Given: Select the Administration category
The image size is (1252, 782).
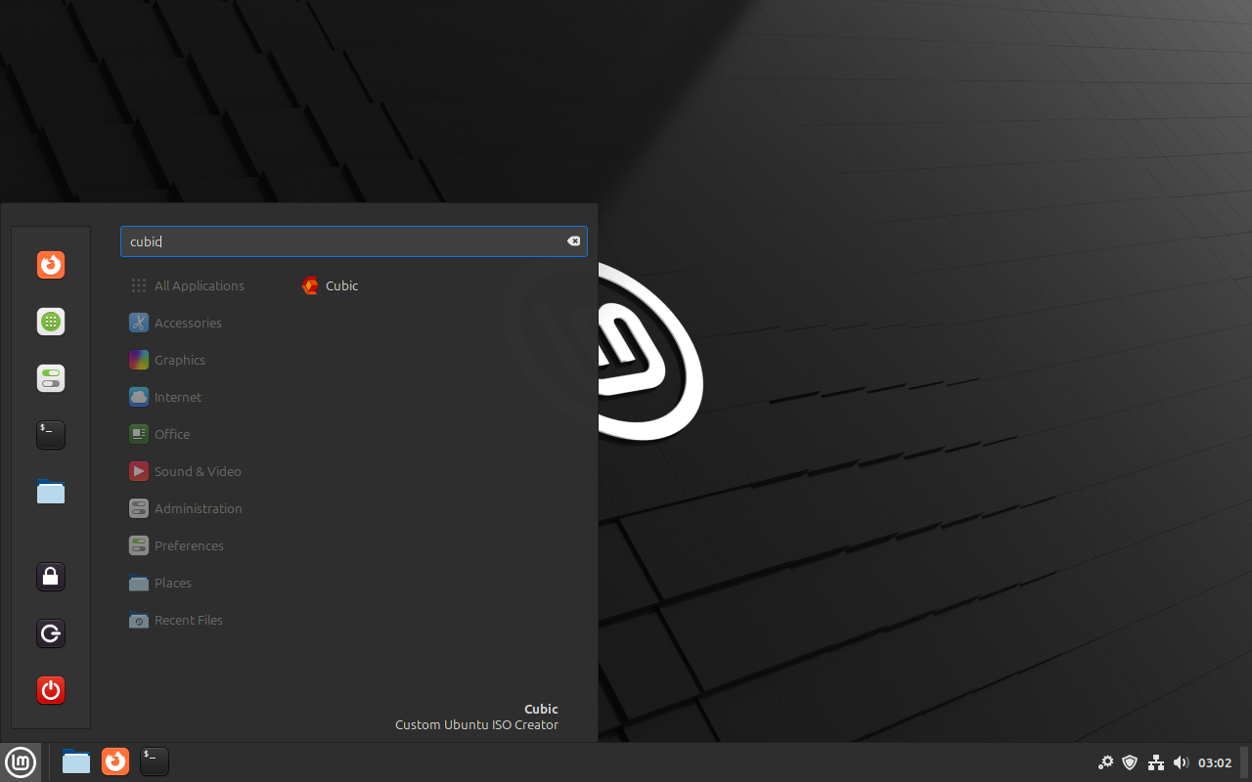Looking at the screenshot, I should coord(186,508).
